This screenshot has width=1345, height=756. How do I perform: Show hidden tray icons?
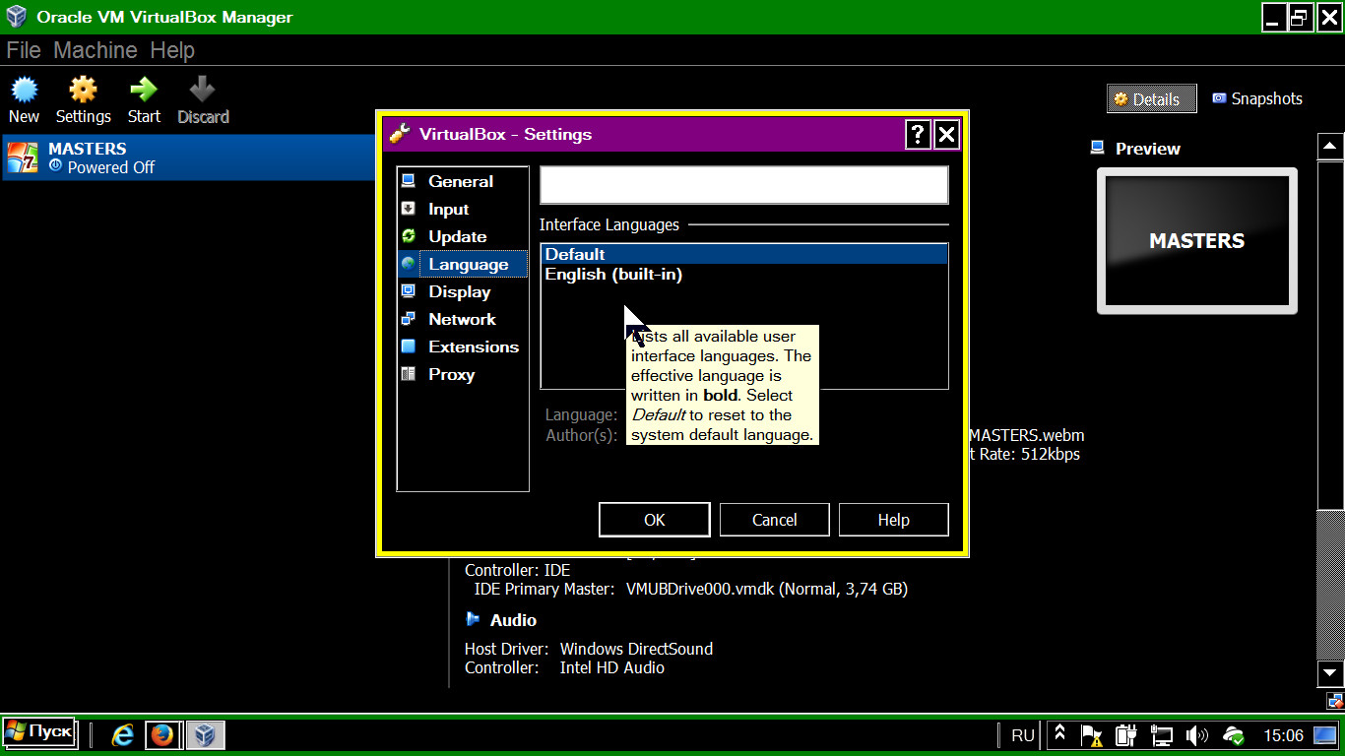point(1060,734)
